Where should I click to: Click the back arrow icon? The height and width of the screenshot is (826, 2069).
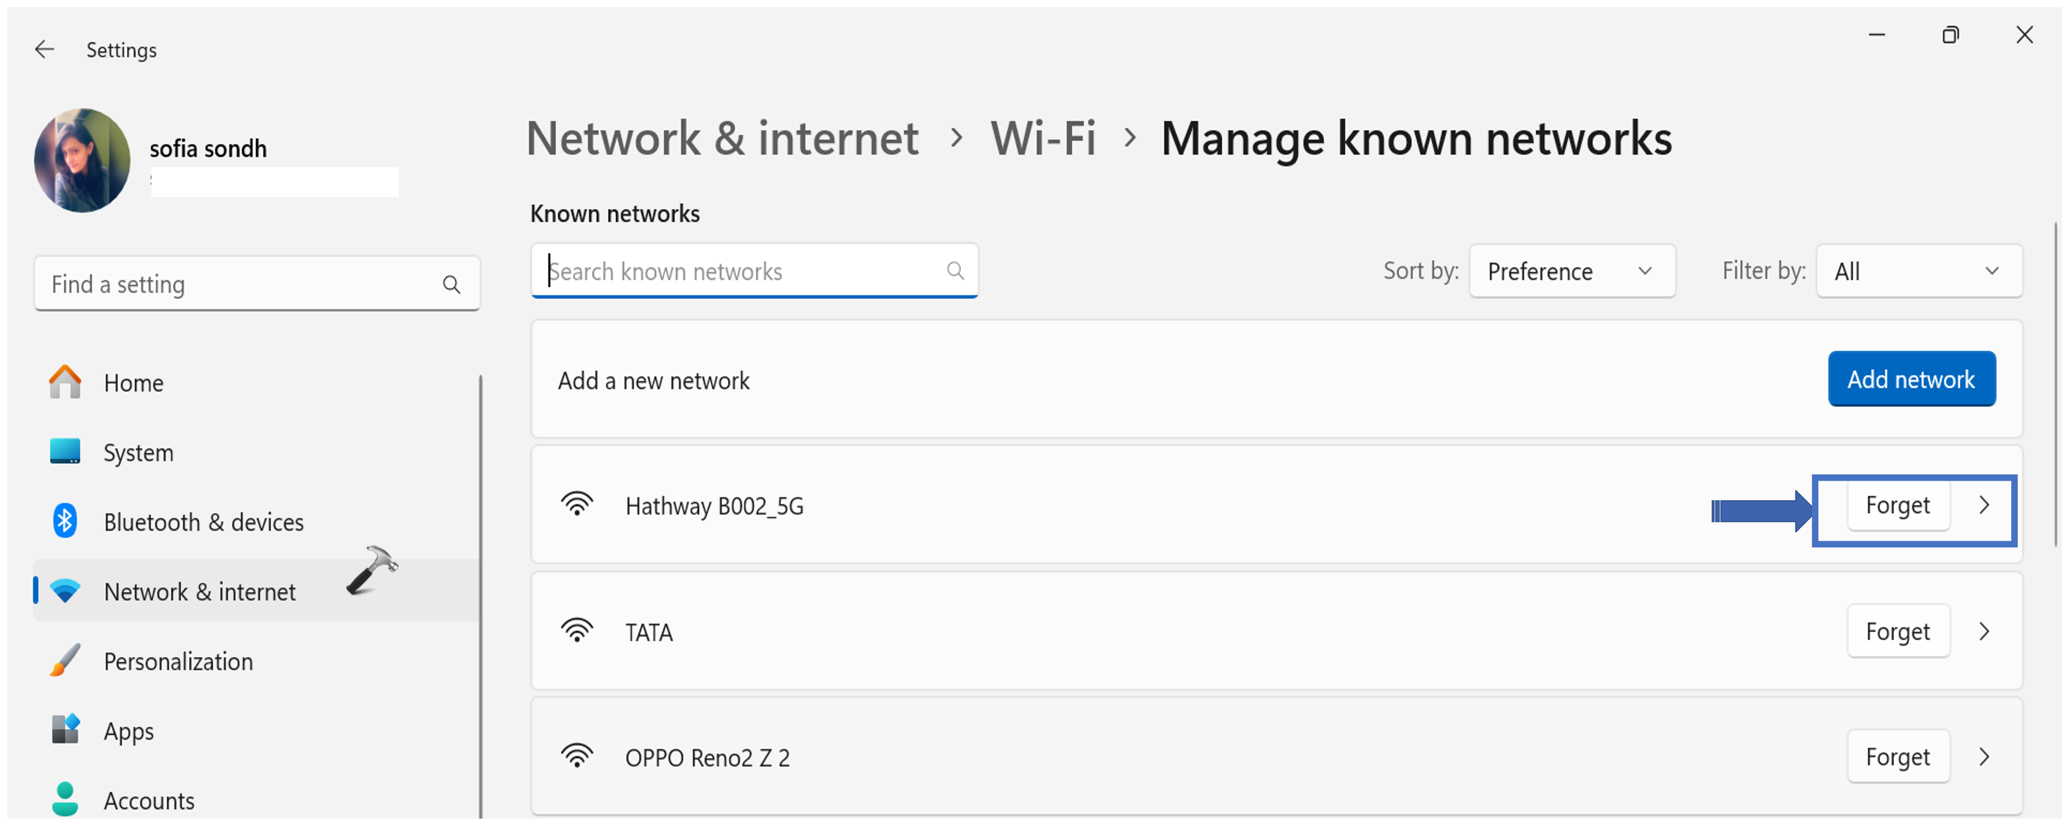click(x=45, y=50)
